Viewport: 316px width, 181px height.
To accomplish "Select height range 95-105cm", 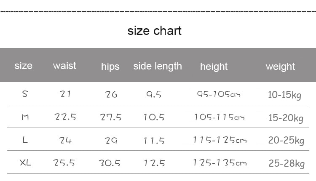I will [219, 94].
